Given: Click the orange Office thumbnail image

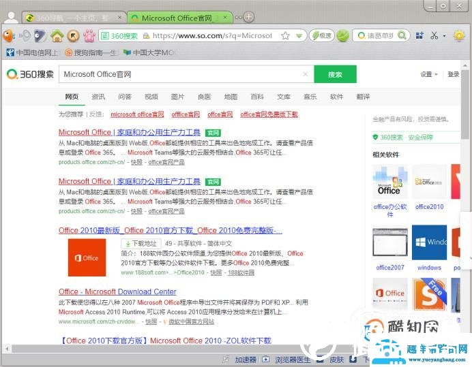Looking at the screenshot, I should click(x=87, y=257).
